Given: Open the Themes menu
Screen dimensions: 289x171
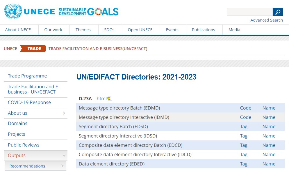Looking at the screenshot, I should (83, 30).
